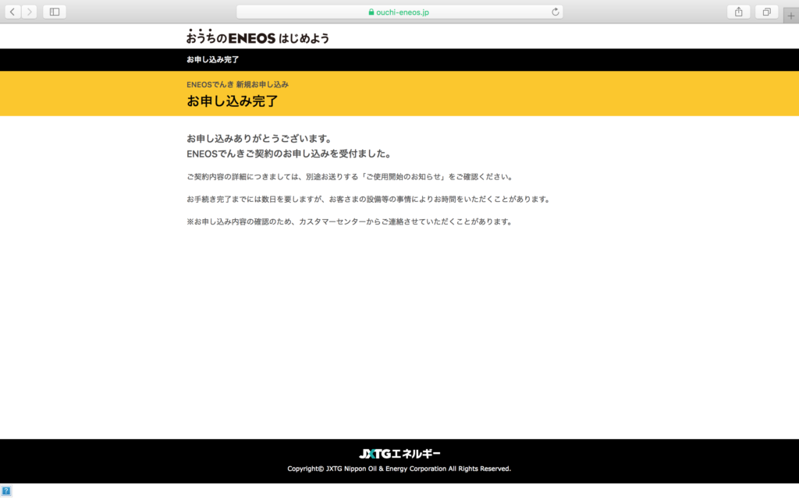
Task: Open a new tab with plus button
Action: (791, 16)
